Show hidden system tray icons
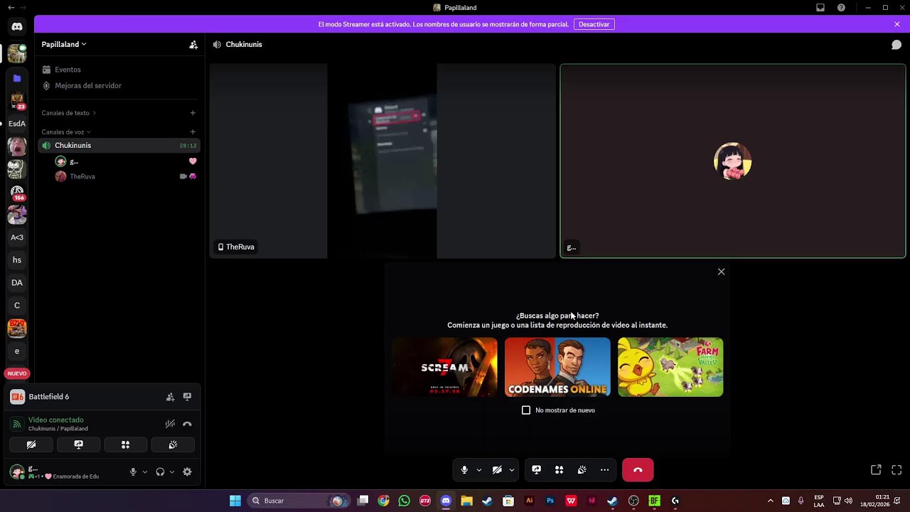The height and width of the screenshot is (512, 910). pos(770,501)
